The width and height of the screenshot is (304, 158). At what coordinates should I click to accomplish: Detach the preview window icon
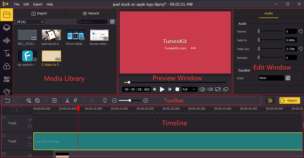pyautogui.click(x=226, y=89)
